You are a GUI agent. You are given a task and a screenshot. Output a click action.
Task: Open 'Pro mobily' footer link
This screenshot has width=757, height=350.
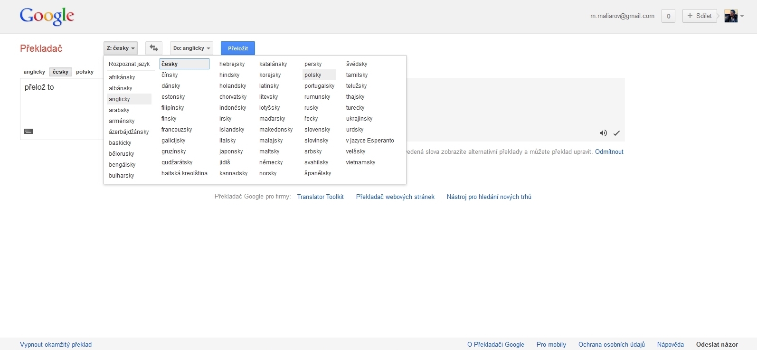tap(551, 345)
